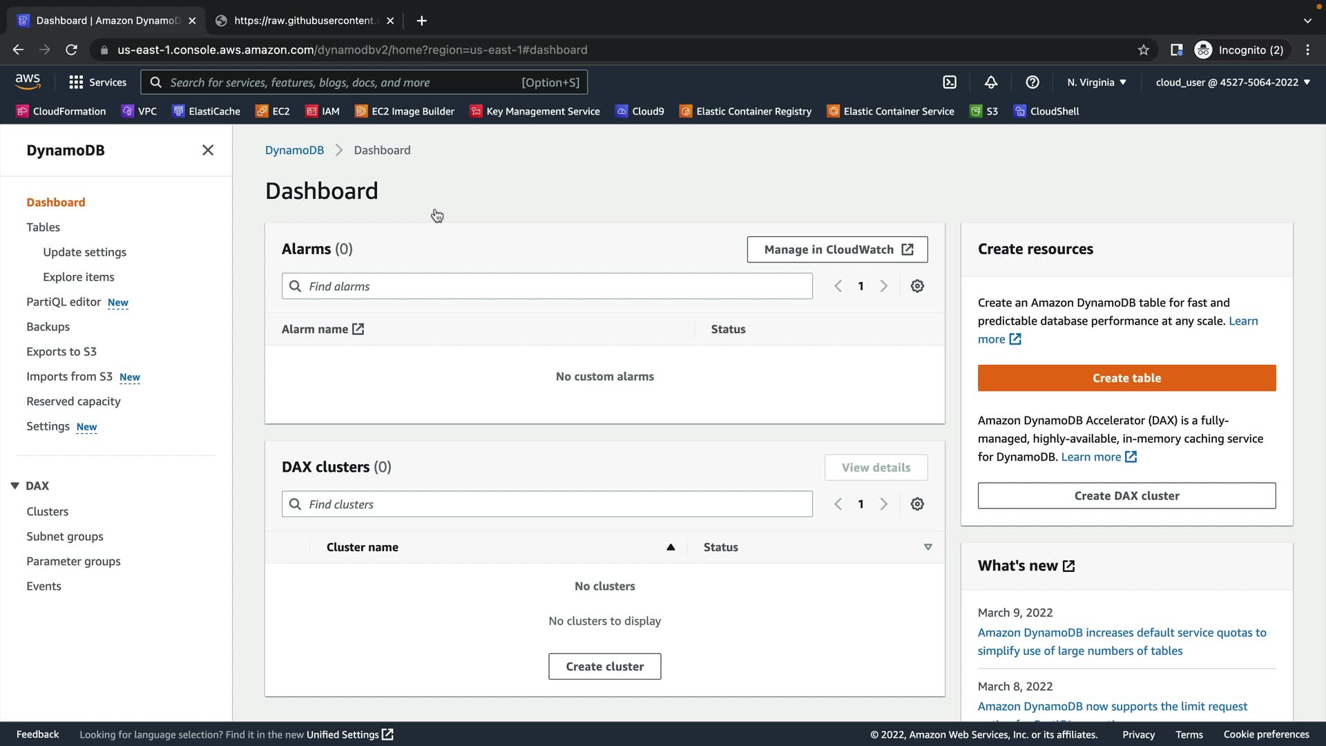Open Alarms table preferences gear
Image resolution: width=1326 pixels, height=746 pixels.
pyautogui.click(x=916, y=286)
